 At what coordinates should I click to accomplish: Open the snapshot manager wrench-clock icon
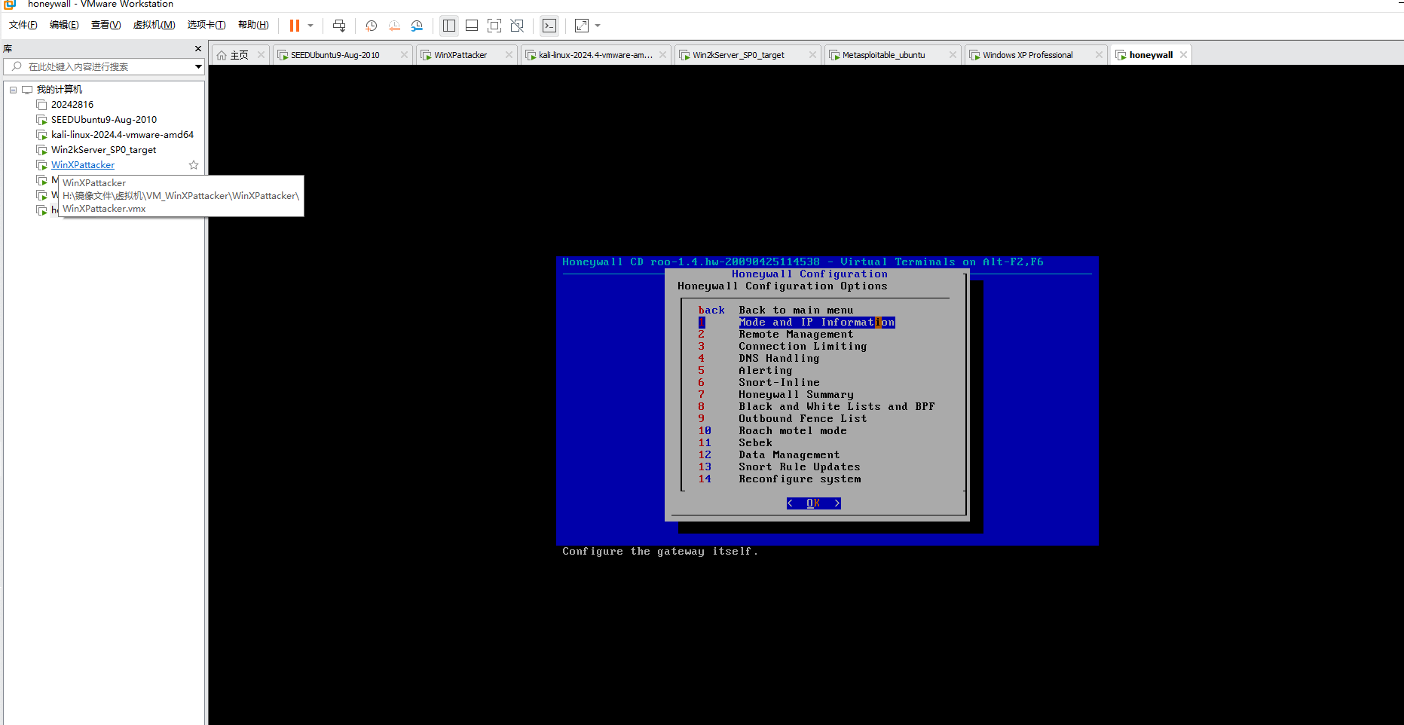417,26
